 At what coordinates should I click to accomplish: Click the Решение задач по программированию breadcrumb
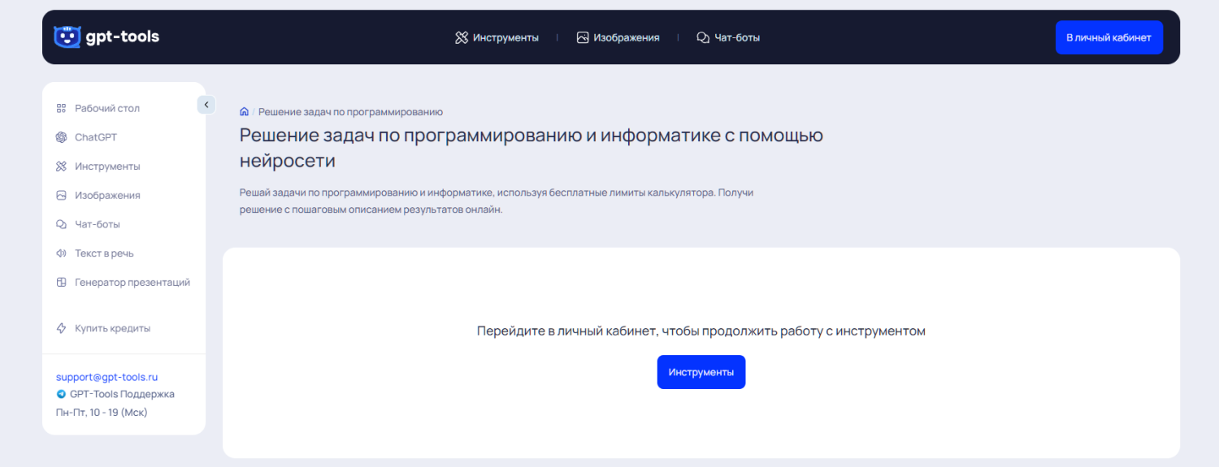click(350, 112)
